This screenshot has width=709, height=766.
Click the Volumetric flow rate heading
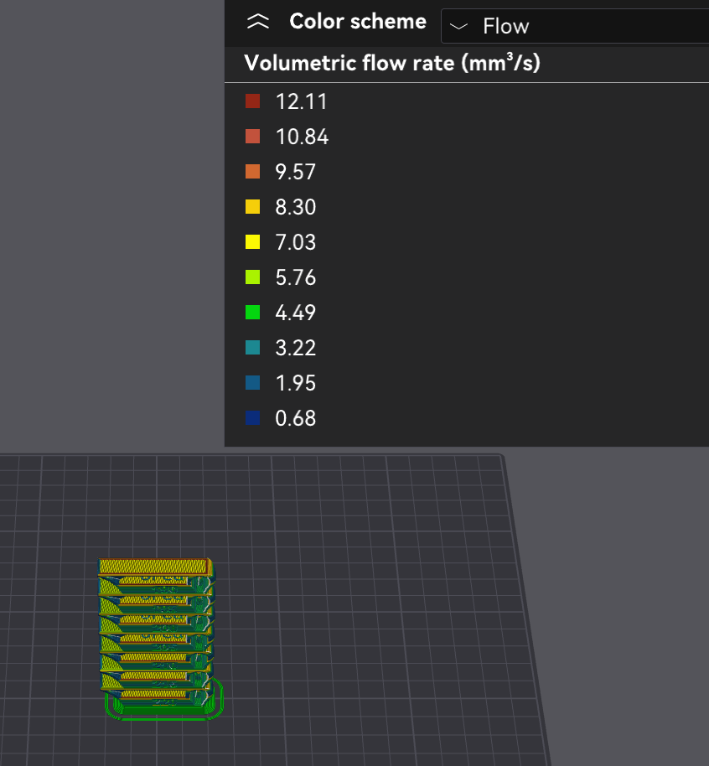[x=391, y=64]
